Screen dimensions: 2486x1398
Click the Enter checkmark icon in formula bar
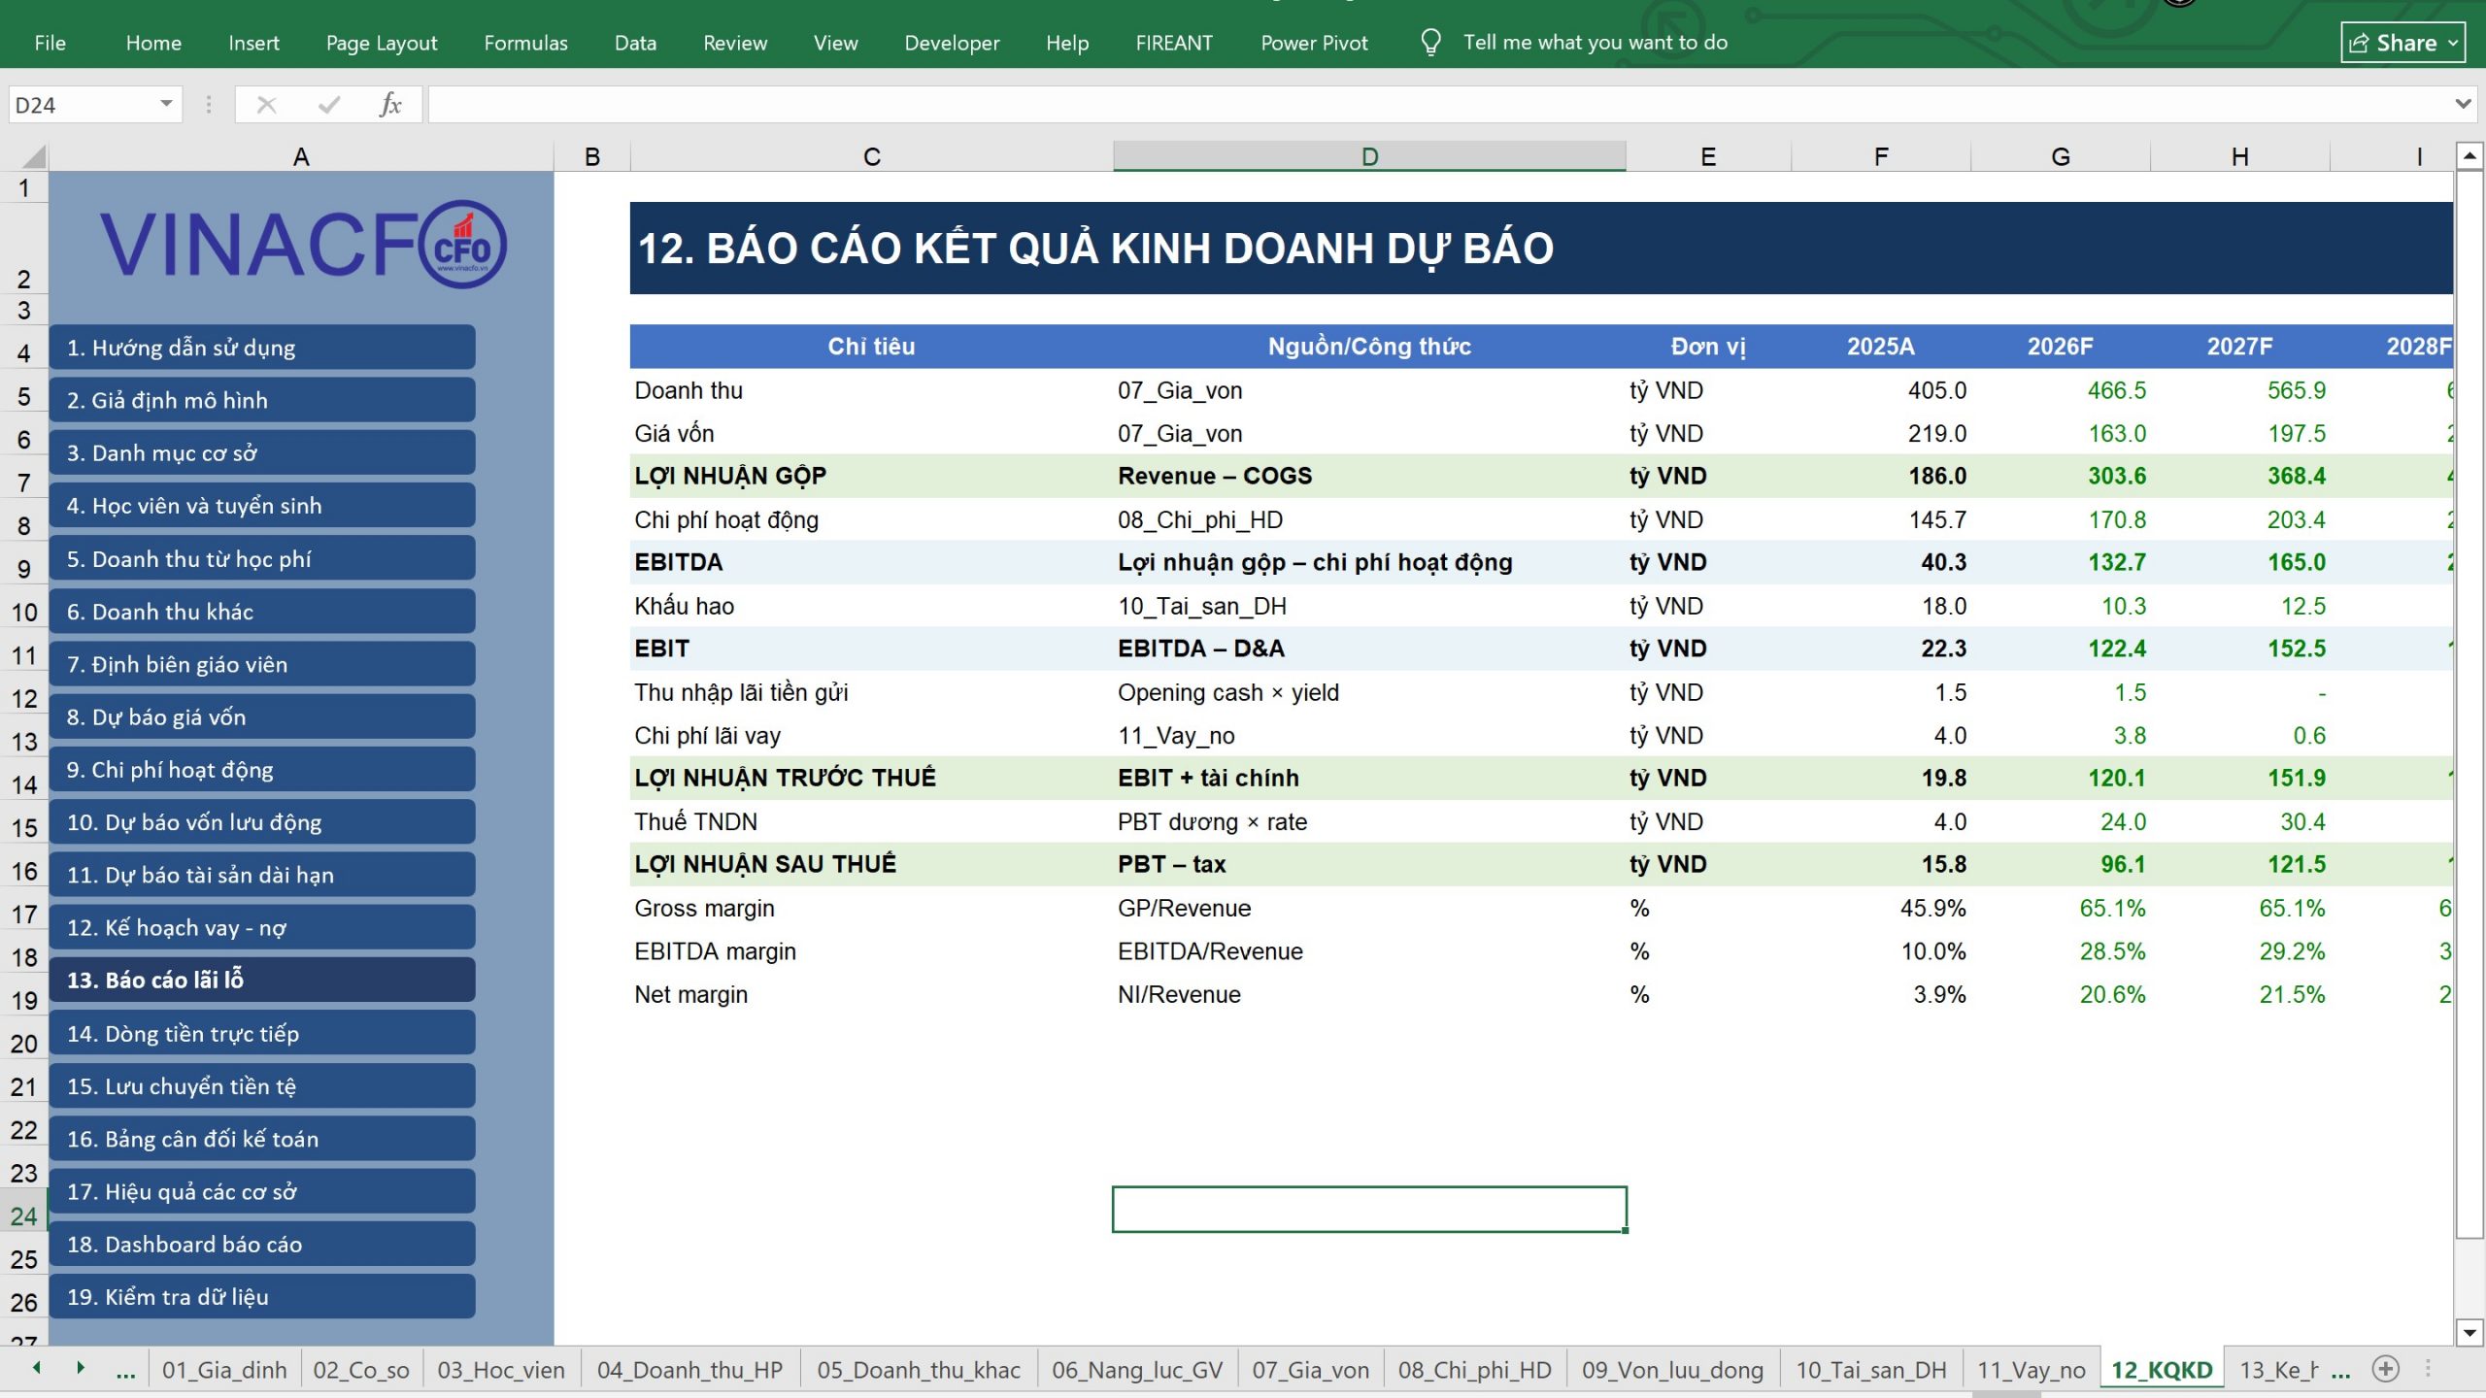pyautogui.click(x=329, y=105)
